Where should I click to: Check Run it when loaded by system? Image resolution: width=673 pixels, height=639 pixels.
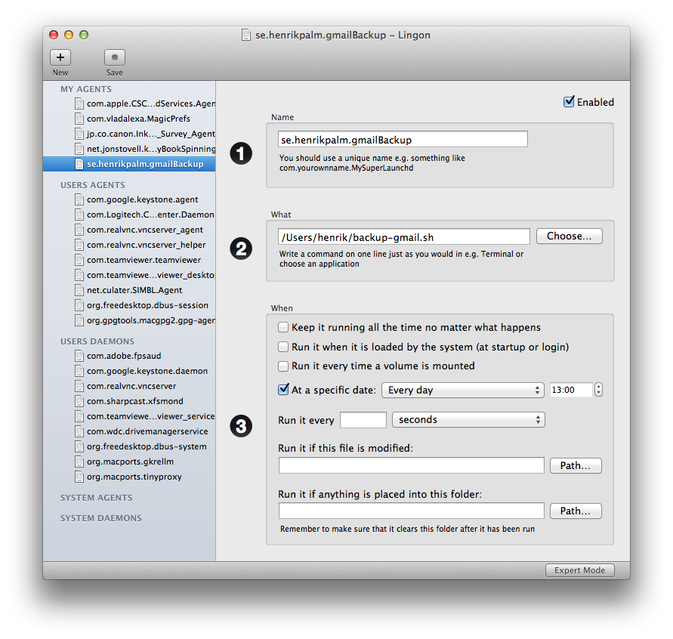pos(283,347)
